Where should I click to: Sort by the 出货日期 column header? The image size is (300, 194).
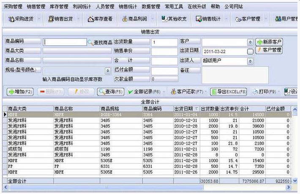[x=186, y=109]
